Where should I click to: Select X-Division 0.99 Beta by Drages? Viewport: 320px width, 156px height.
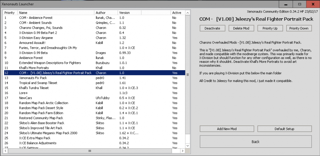pyautogui.click(x=94, y=53)
